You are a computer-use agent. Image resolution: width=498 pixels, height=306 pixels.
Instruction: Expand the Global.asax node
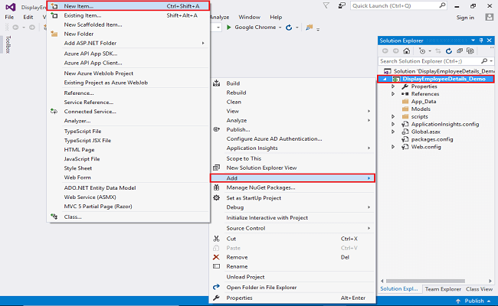point(393,132)
